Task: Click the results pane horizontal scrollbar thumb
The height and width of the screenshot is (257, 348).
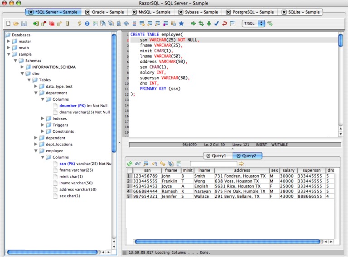Action: 227,242
